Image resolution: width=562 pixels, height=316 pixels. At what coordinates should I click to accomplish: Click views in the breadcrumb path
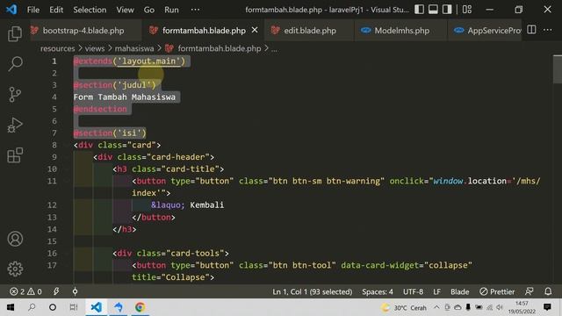(x=95, y=48)
